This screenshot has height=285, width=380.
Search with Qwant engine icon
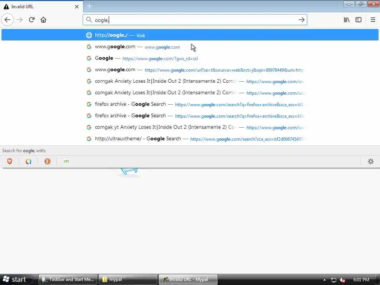tap(28, 161)
